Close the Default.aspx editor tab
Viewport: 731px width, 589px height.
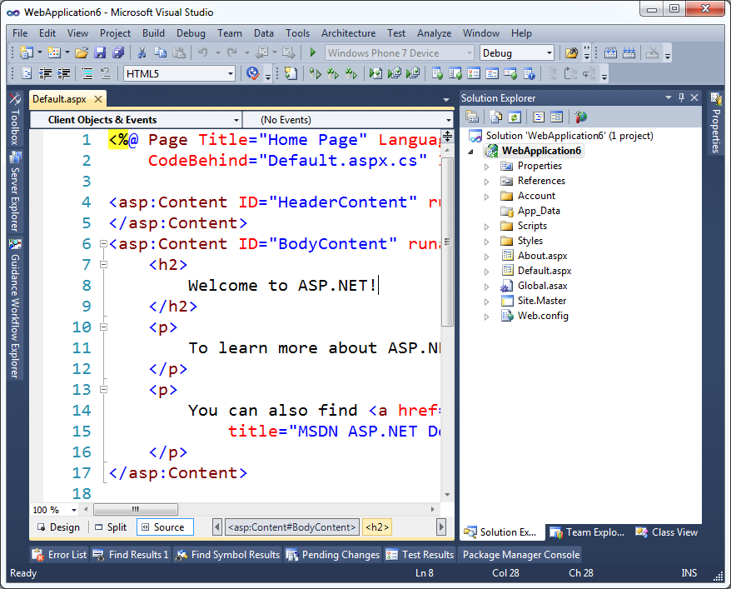[98, 99]
